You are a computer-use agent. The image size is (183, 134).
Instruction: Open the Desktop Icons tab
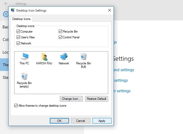click(x=21, y=19)
